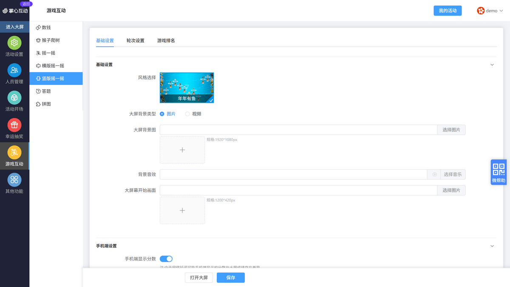The width and height of the screenshot is (510, 287).
Task: Click 选择图片 for 大屏幕开始画面
Action: tap(451, 190)
